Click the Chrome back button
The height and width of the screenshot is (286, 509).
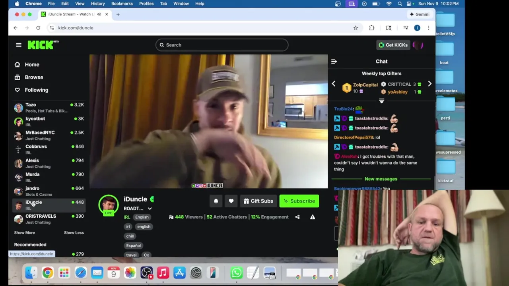click(x=16, y=28)
